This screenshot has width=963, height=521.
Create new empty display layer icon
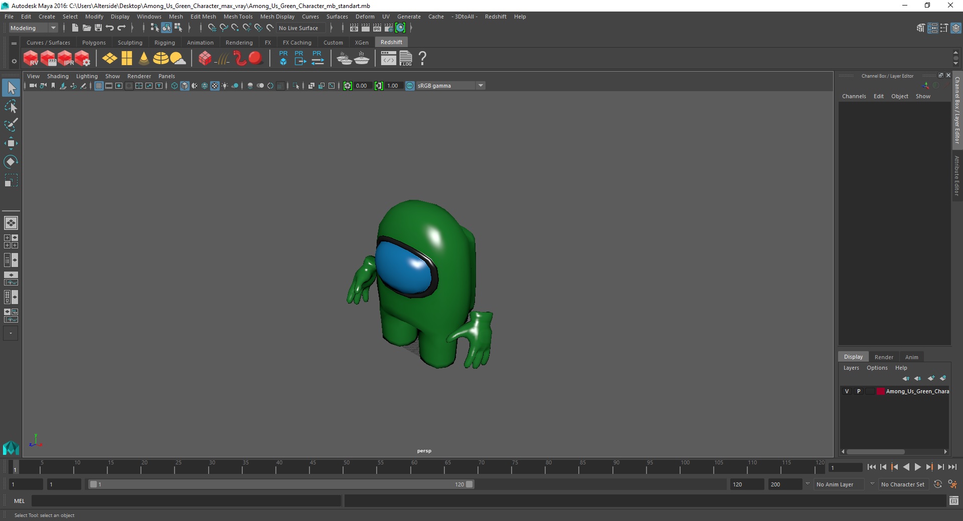point(931,378)
